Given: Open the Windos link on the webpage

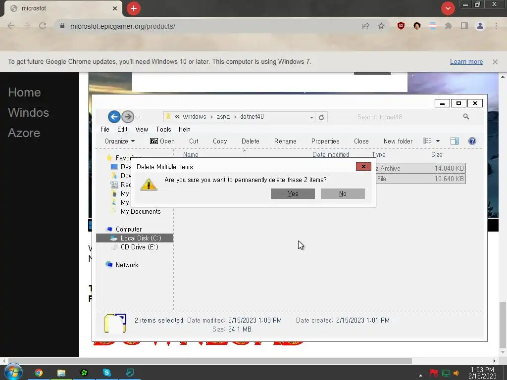Looking at the screenshot, I should [28, 112].
